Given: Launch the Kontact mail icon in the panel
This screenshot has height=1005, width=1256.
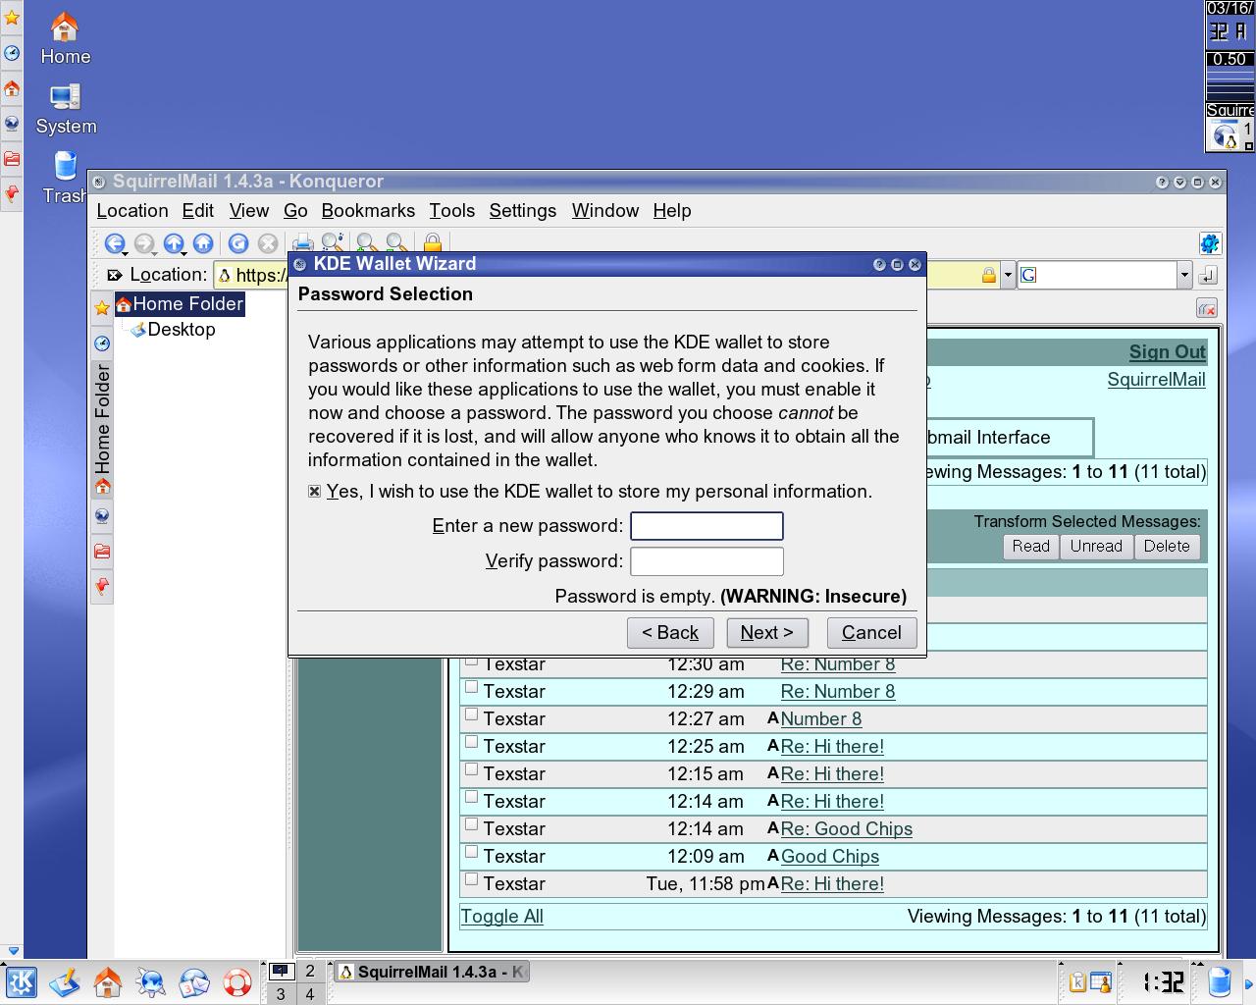Looking at the screenshot, I should point(194,981).
